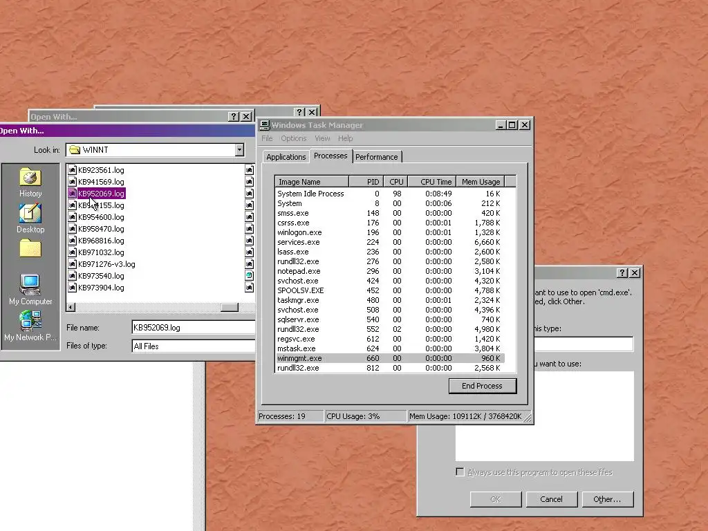Open the View menu in Task Manager
This screenshot has height=531, width=708.
tap(322, 138)
